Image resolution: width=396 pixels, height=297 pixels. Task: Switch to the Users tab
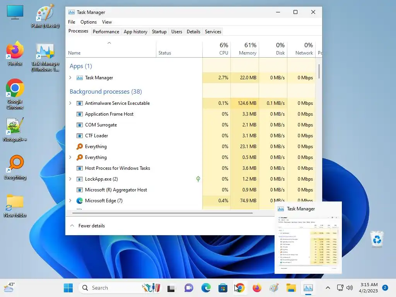pos(176,32)
